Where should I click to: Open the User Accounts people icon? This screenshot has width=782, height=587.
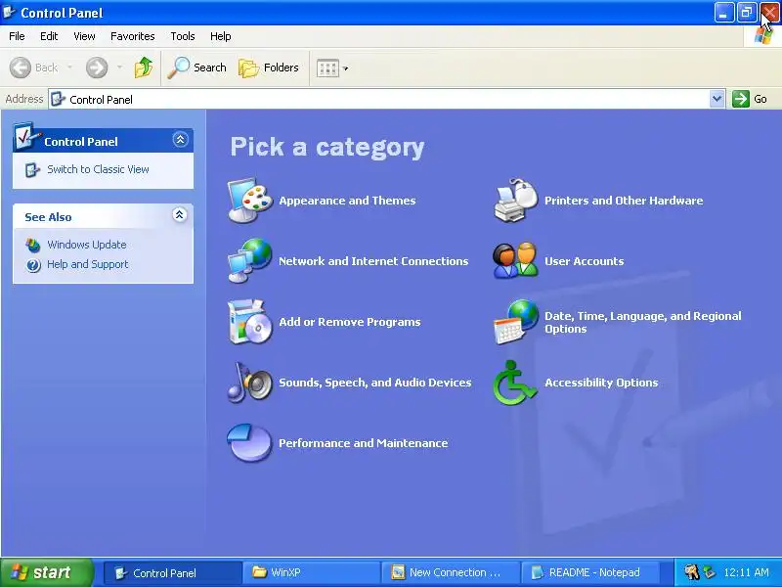click(x=516, y=260)
